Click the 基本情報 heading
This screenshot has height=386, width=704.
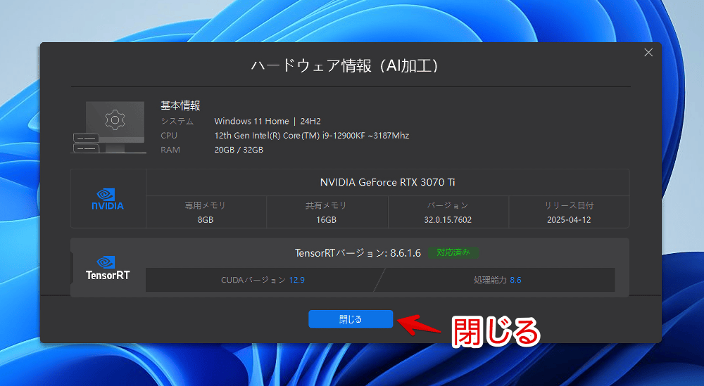click(180, 105)
